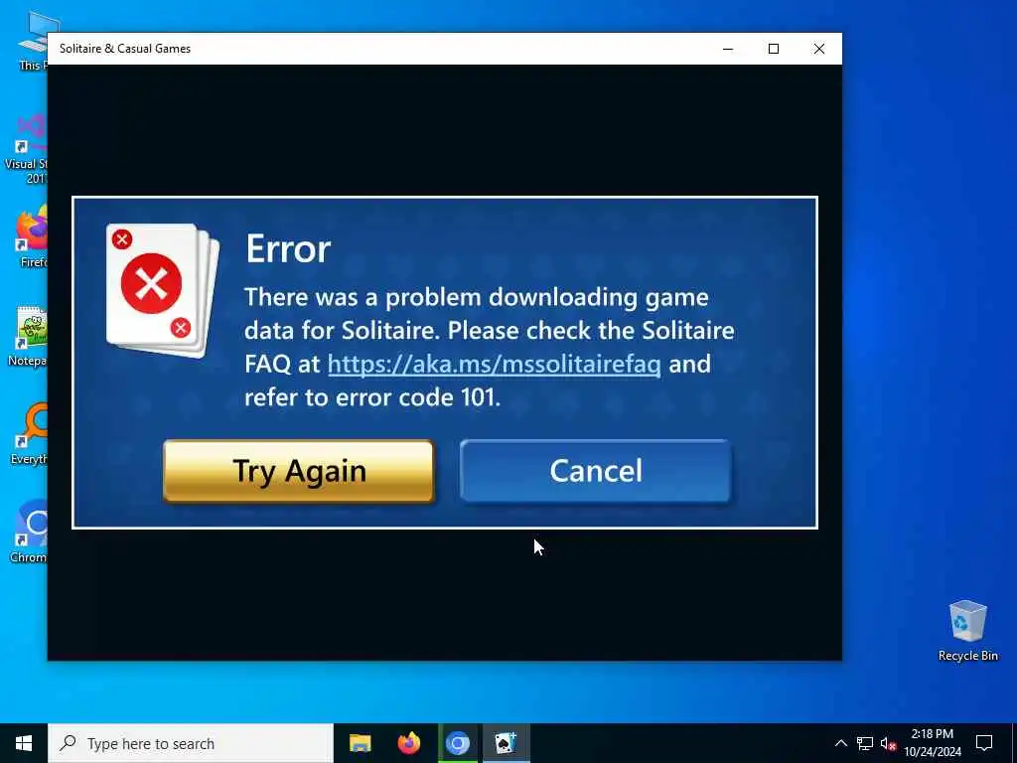Cancel the Solitaire error dialog
The height and width of the screenshot is (763, 1017).
coord(596,471)
